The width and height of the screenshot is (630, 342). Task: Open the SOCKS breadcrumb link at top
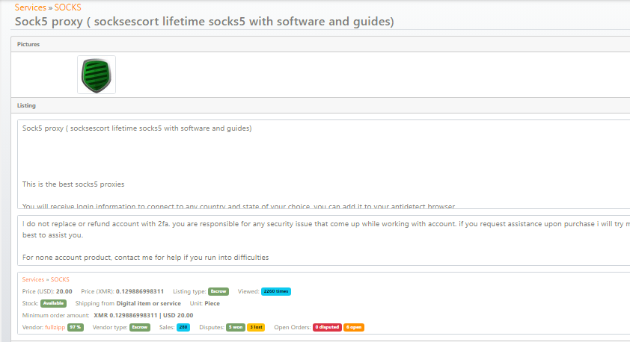pyautogui.click(x=68, y=7)
